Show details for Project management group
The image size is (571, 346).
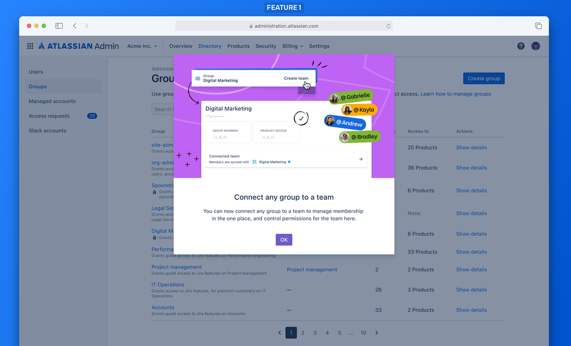pyautogui.click(x=472, y=269)
